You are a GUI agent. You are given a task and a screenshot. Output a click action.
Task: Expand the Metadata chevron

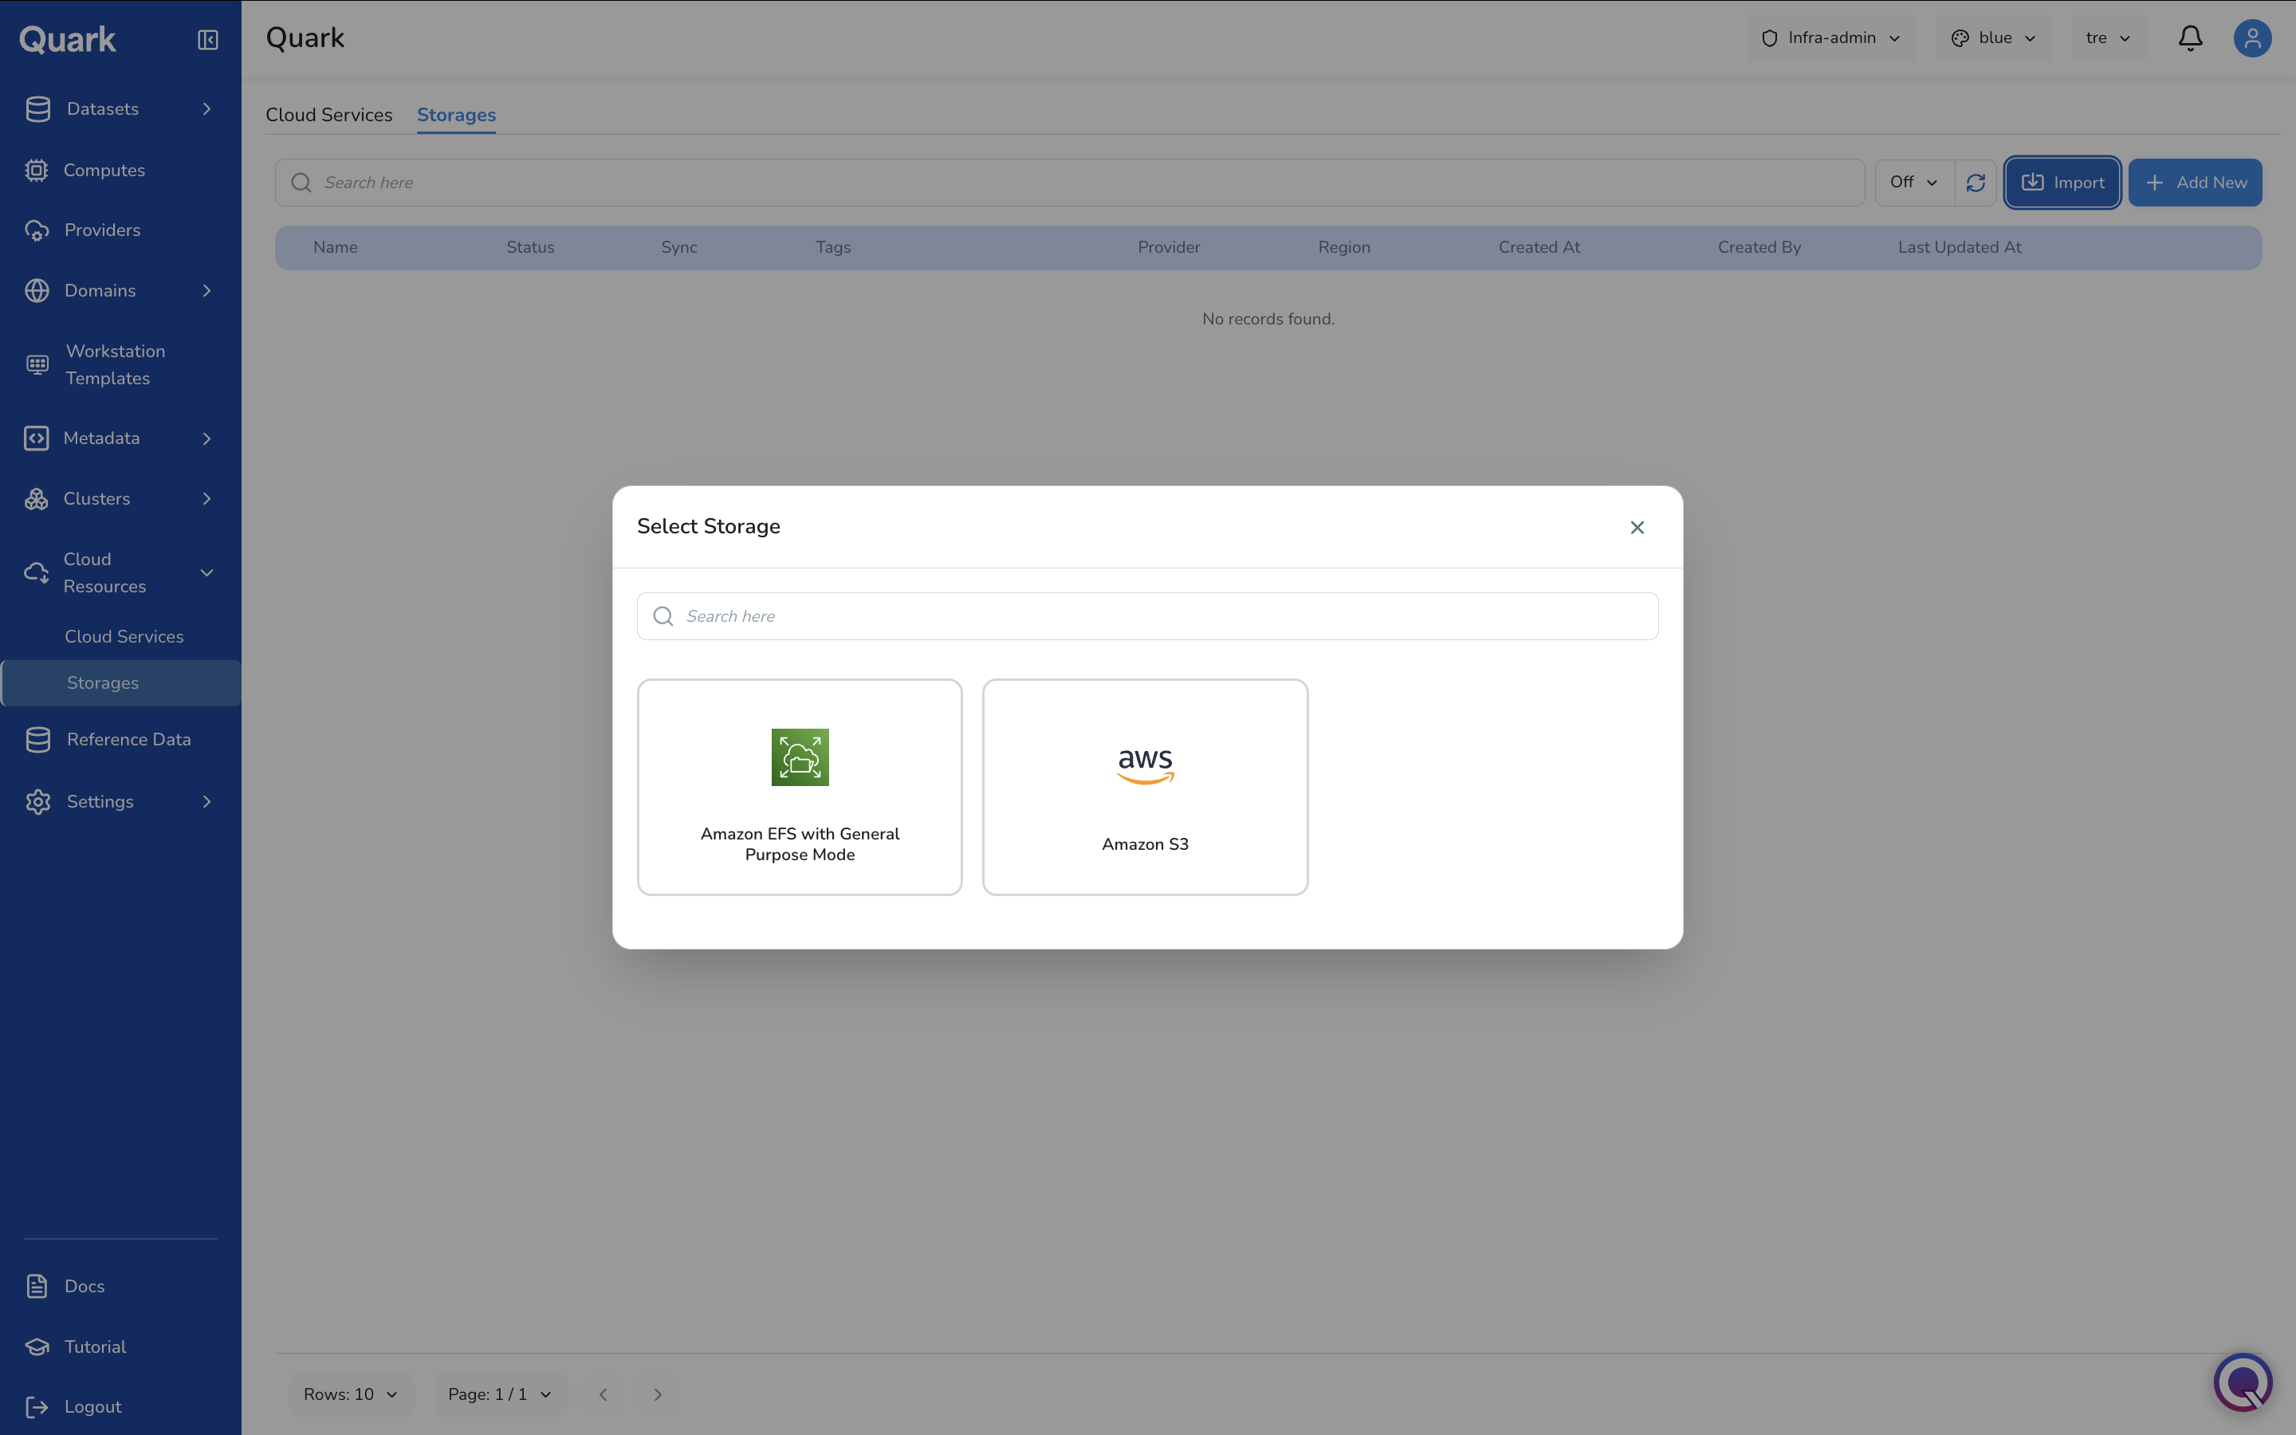click(x=206, y=438)
